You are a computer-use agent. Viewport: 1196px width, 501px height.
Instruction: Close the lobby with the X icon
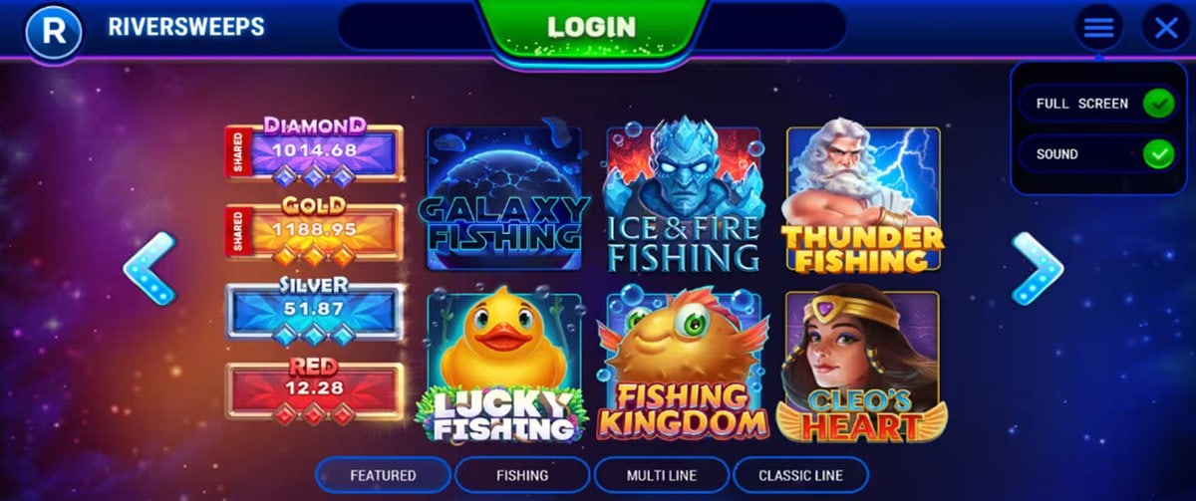click(x=1165, y=28)
